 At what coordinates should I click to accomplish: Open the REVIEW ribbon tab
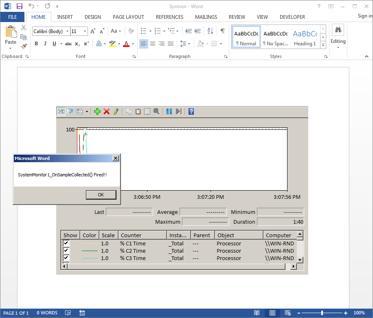coord(237,17)
